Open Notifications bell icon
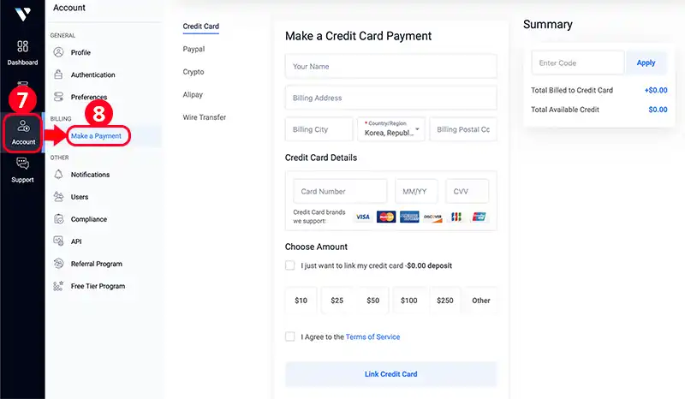 coord(58,175)
